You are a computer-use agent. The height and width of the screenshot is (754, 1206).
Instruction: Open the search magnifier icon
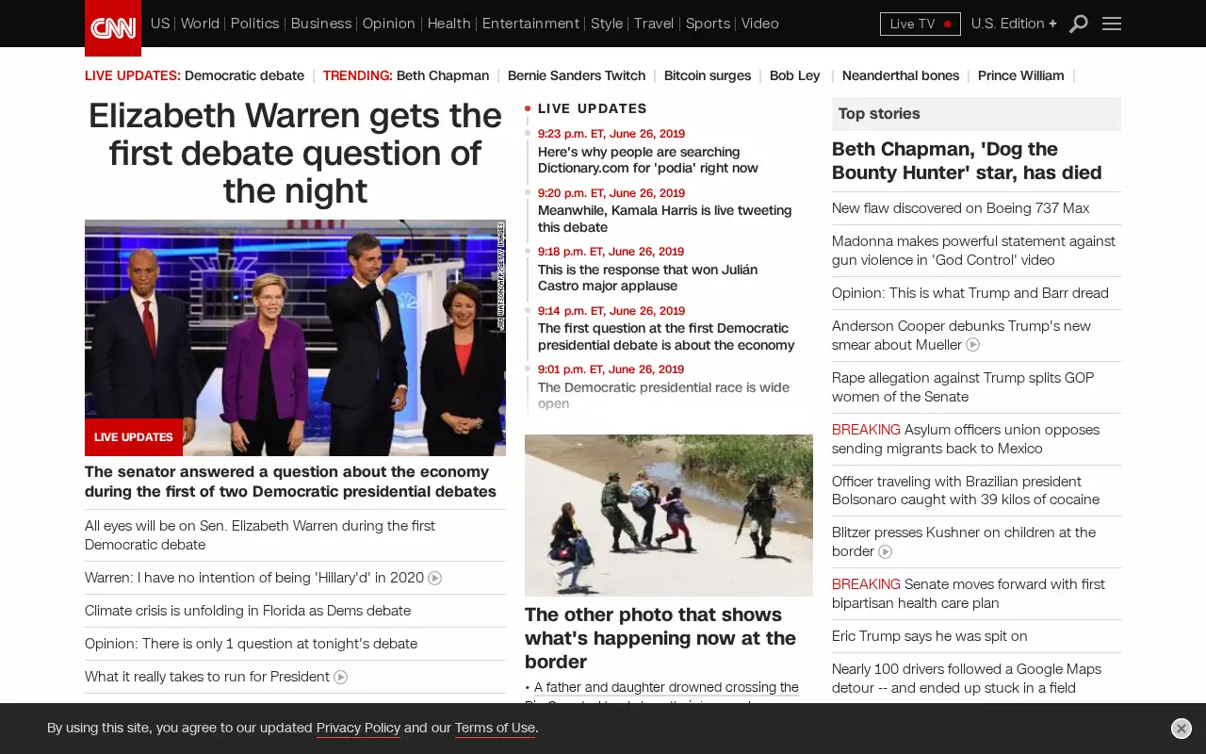(1079, 24)
